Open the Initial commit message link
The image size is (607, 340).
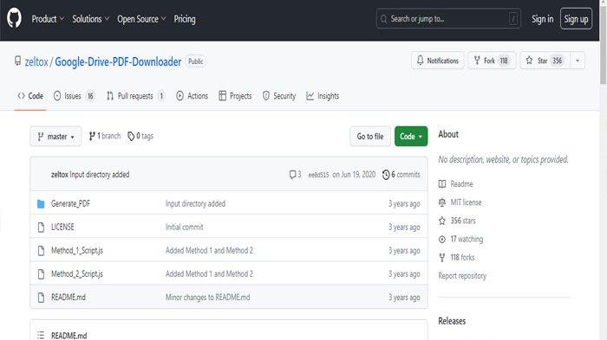tap(184, 228)
